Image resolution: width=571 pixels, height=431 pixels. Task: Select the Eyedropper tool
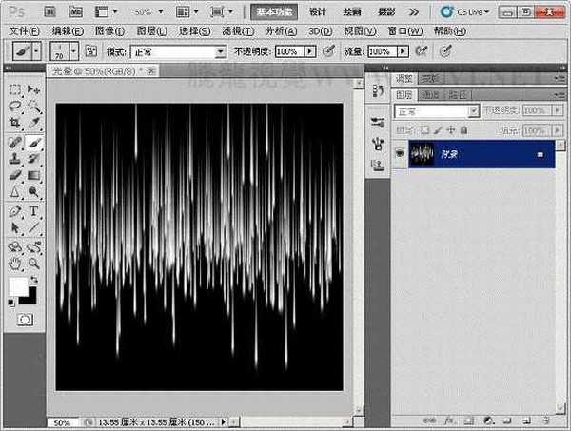[x=33, y=124]
